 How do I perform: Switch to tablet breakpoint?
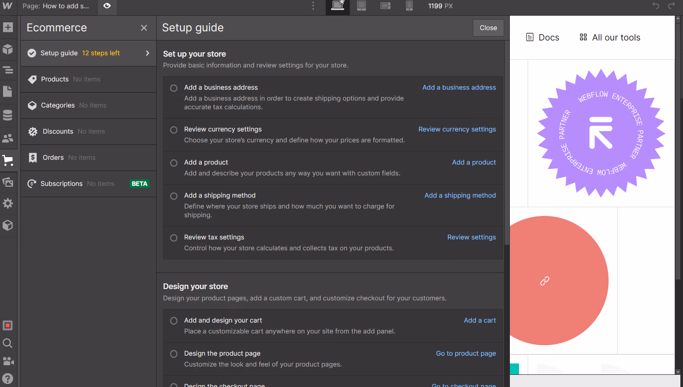[362, 6]
